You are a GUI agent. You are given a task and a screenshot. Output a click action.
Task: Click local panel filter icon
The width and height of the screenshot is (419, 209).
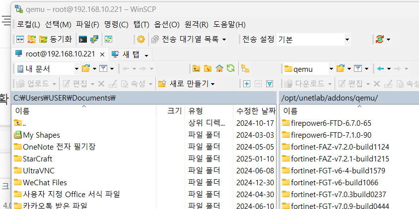click(103, 69)
